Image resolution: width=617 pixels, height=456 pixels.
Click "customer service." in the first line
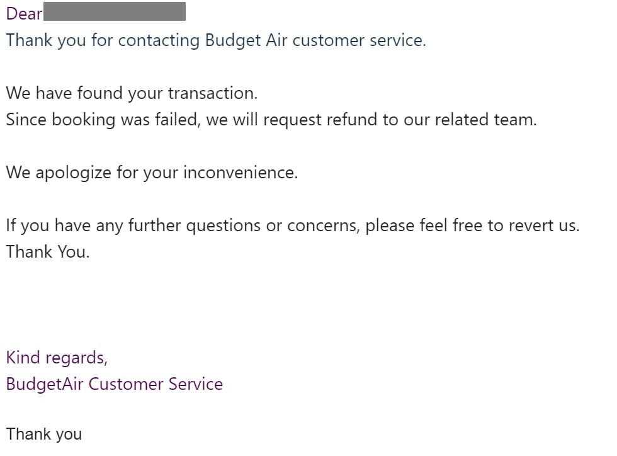359,40
